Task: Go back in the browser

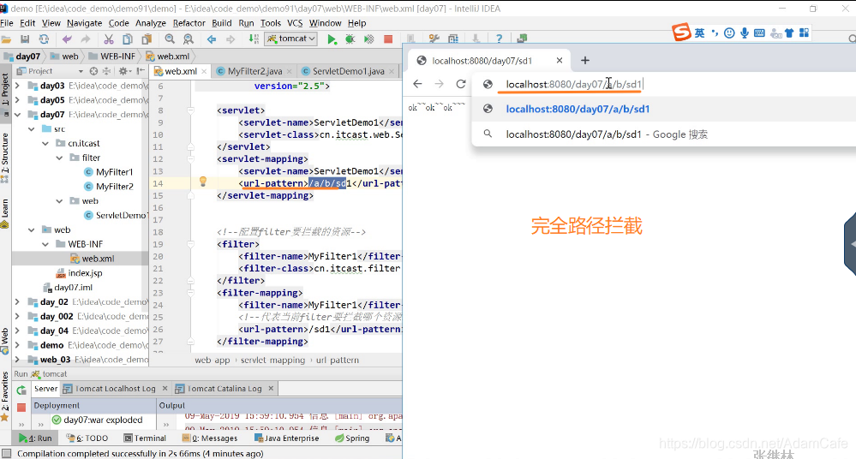Action: pyautogui.click(x=417, y=84)
